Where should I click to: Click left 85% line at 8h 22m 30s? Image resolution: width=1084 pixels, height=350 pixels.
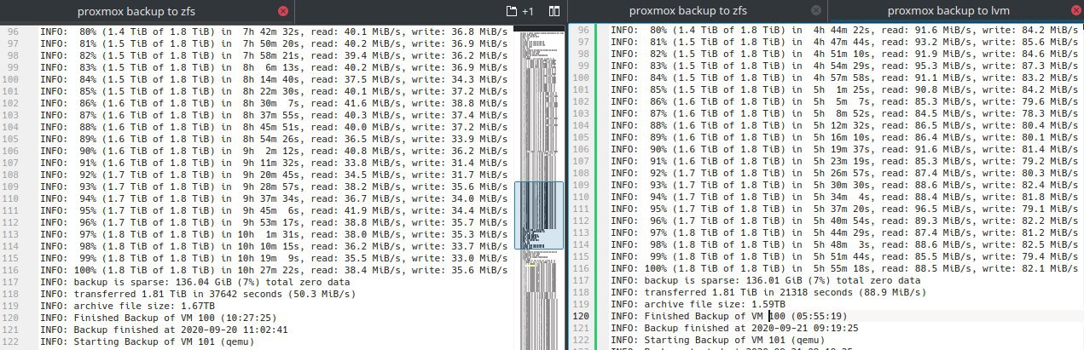274,90
